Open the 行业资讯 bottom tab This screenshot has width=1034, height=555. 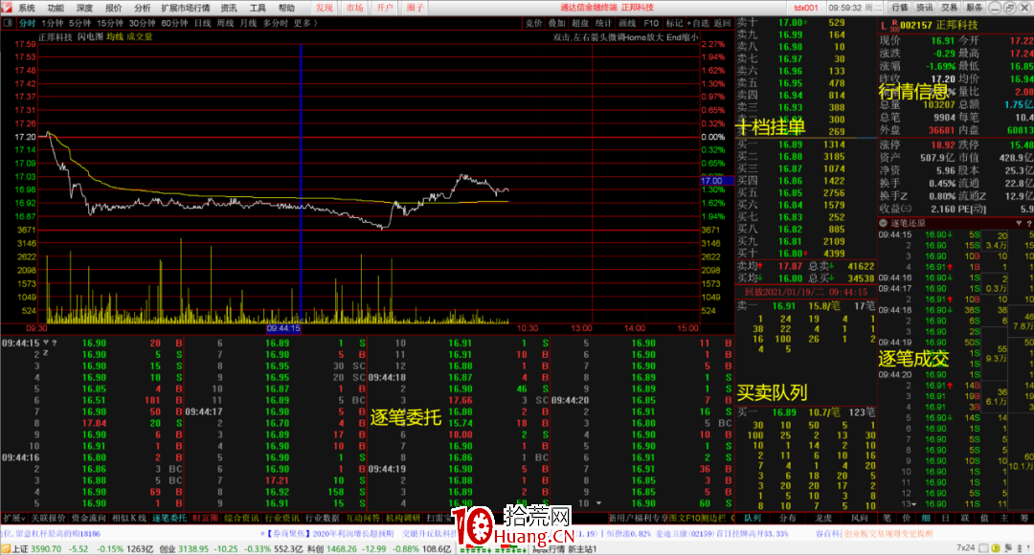coord(281,518)
